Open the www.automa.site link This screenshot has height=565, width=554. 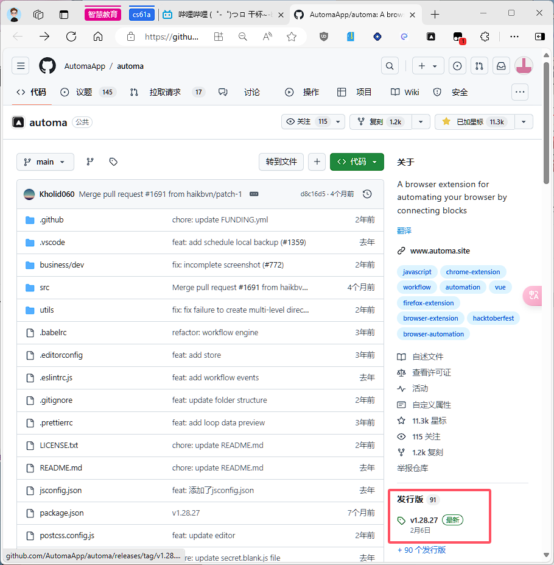point(440,251)
